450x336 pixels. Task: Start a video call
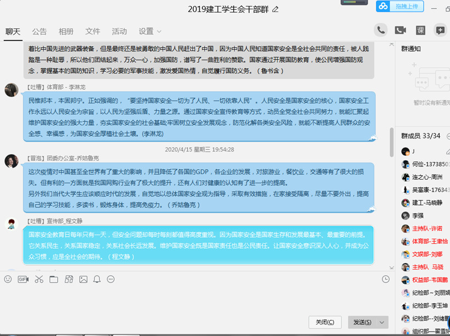pos(400,29)
